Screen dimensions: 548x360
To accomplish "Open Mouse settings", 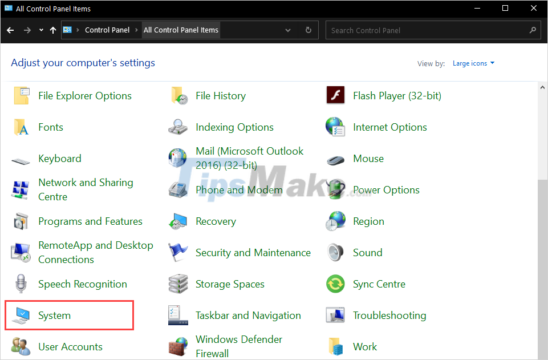I will (x=368, y=158).
